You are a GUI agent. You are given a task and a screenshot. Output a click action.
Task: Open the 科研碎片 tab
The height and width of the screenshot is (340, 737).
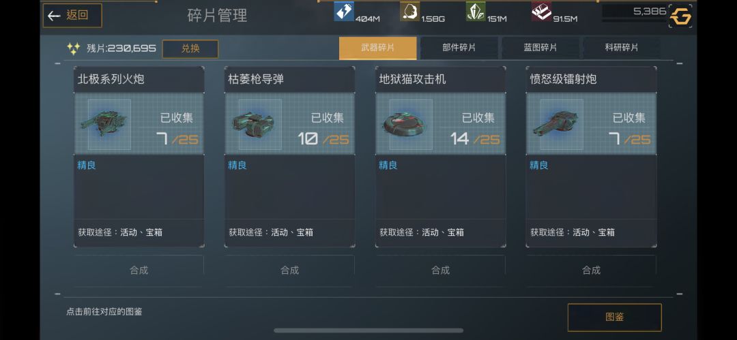pyautogui.click(x=622, y=48)
